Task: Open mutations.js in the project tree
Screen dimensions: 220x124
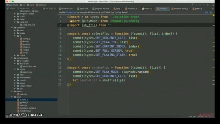Action: (x=24, y=111)
